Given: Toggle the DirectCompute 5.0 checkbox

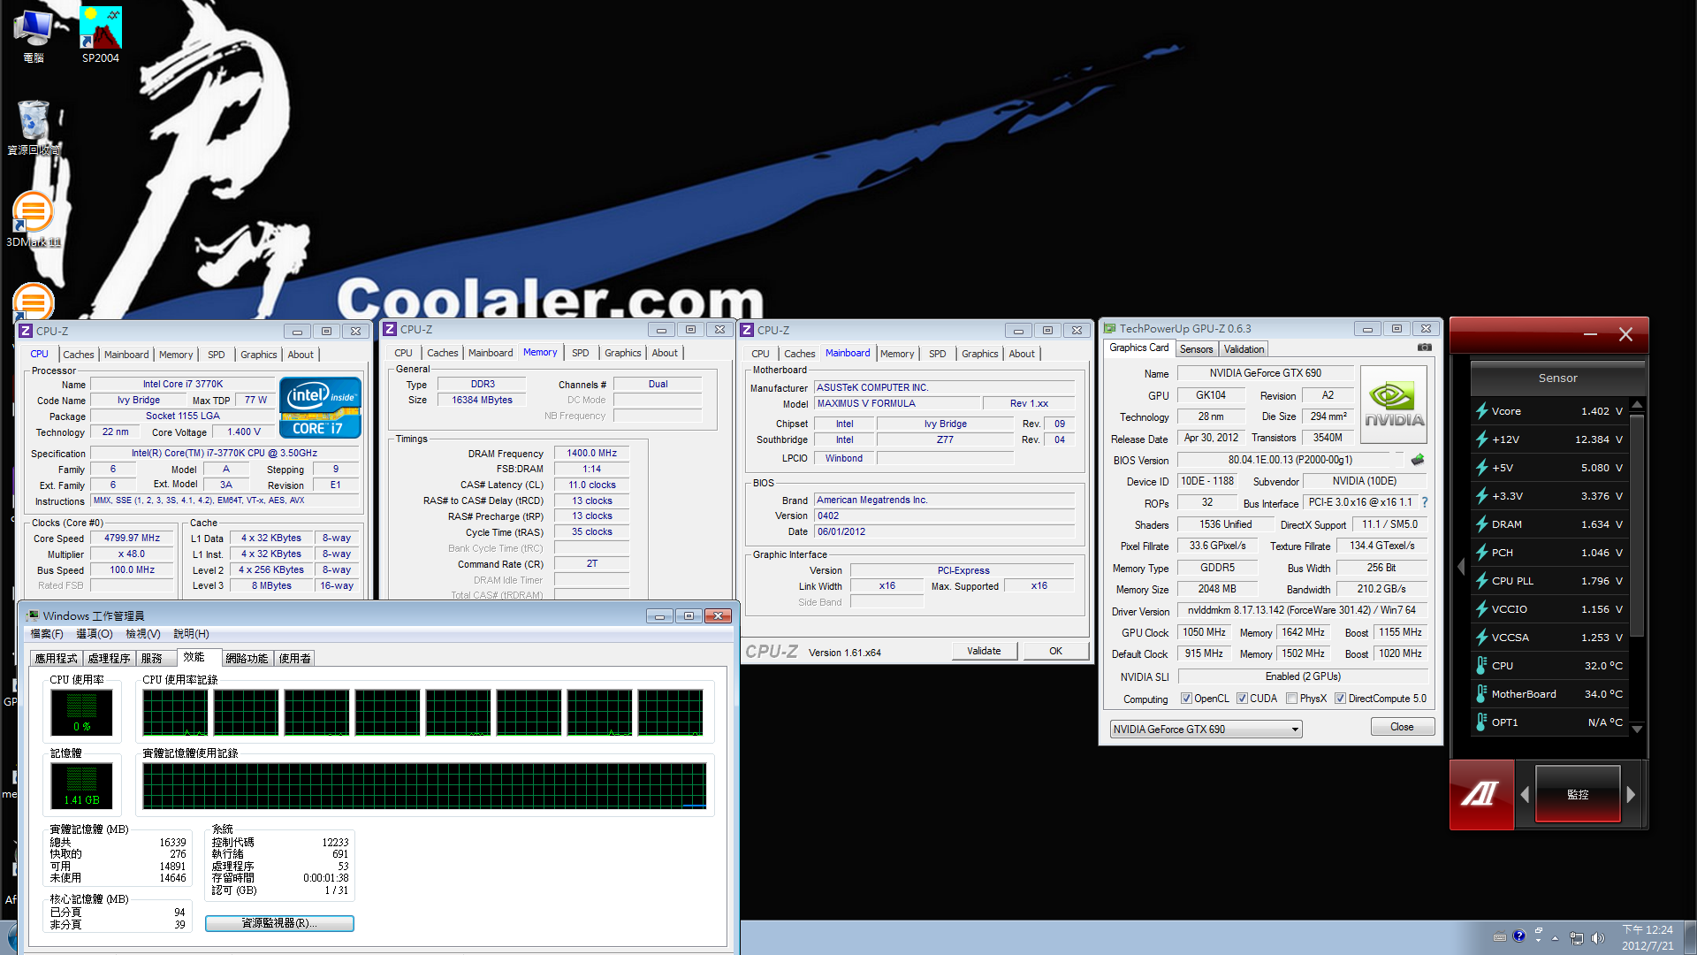Looking at the screenshot, I should [x=1341, y=699].
